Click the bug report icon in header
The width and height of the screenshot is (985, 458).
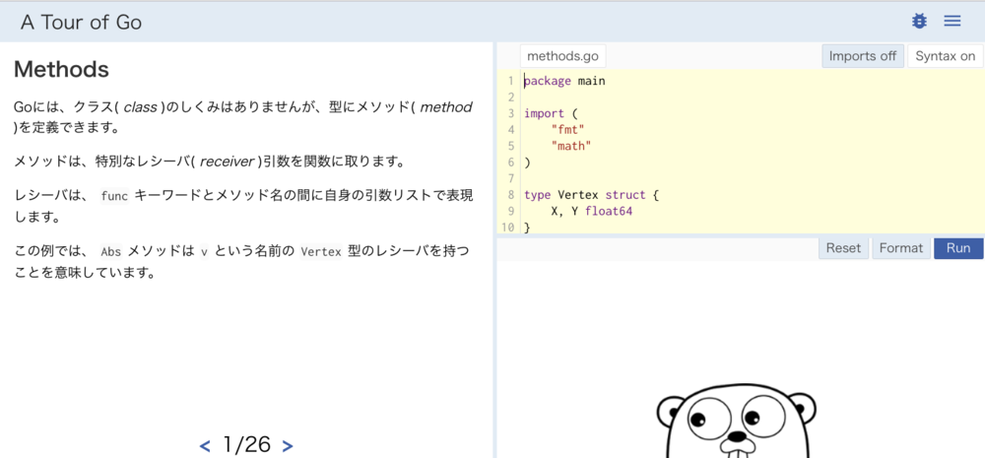click(920, 21)
